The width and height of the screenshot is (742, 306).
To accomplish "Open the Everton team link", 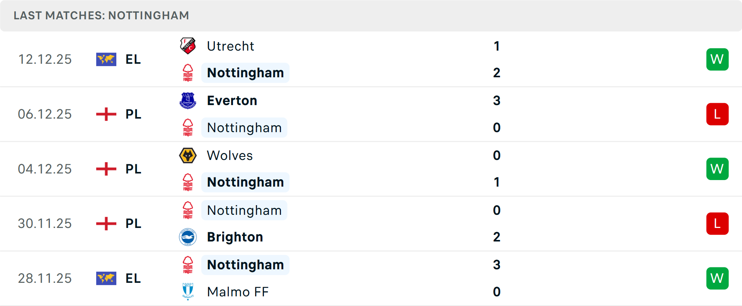I will [x=232, y=100].
